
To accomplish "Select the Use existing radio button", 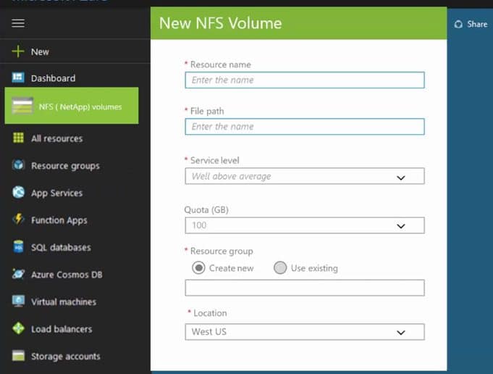I will click(x=280, y=268).
